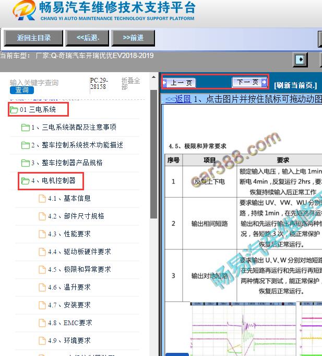This screenshot has width=322, height=356.
Task: Toggle side panel with the diamond icon
Action: [x=300, y=60]
